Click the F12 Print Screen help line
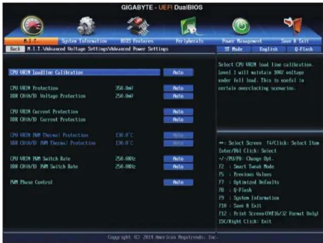Viewport: 323px width, 243px height. click(269, 214)
